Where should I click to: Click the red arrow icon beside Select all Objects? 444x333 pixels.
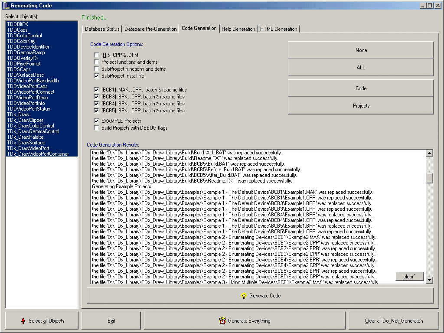coord(23,321)
